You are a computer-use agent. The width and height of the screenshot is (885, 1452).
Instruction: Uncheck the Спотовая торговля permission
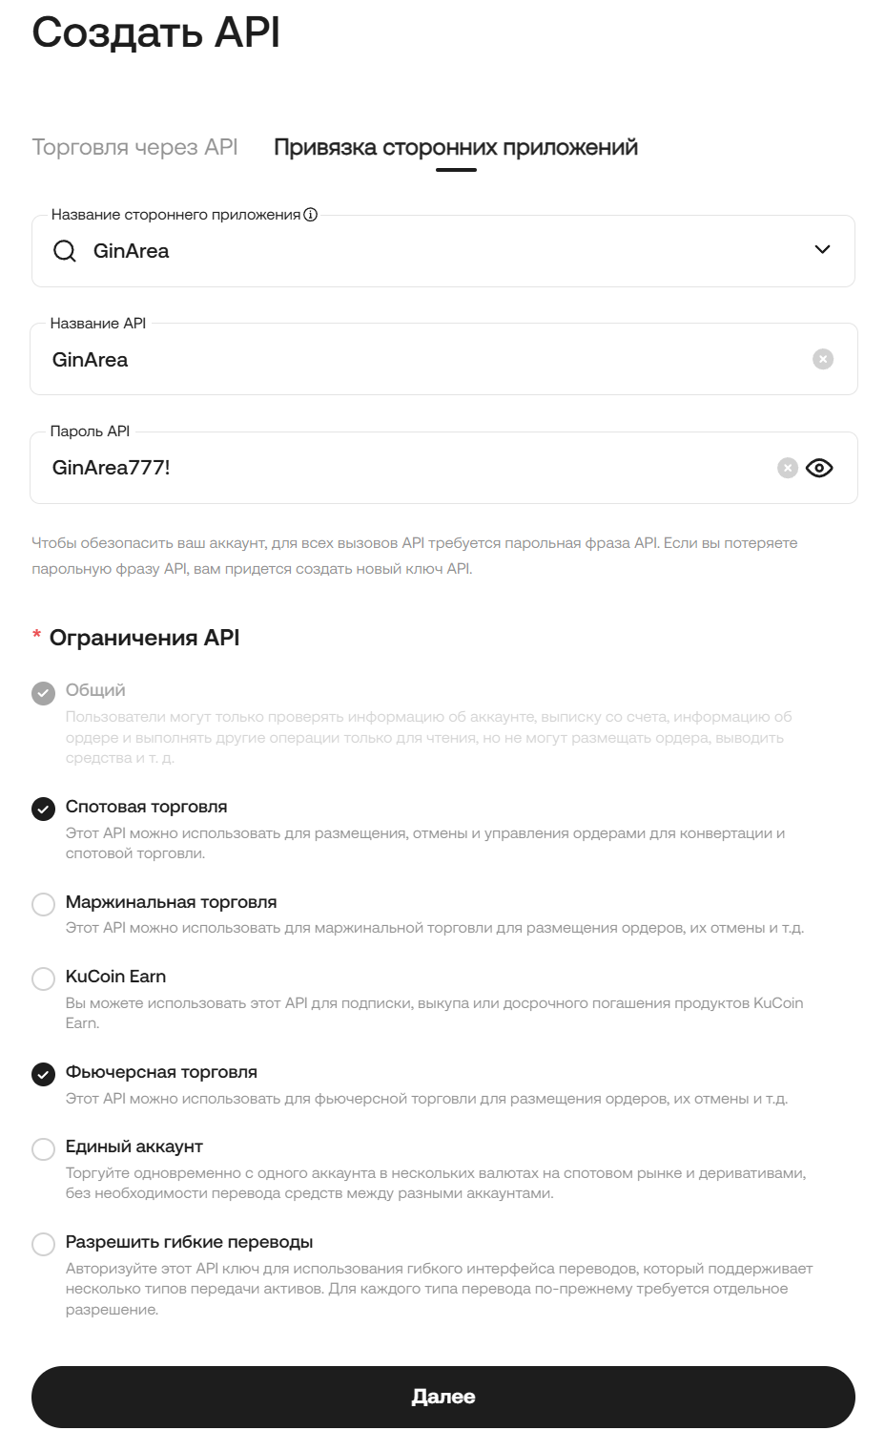(x=44, y=809)
